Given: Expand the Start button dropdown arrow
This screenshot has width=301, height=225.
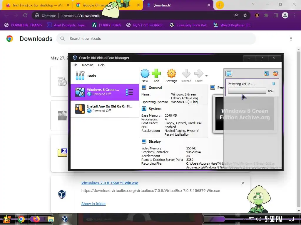Looking at the screenshot, I should click(206, 76).
